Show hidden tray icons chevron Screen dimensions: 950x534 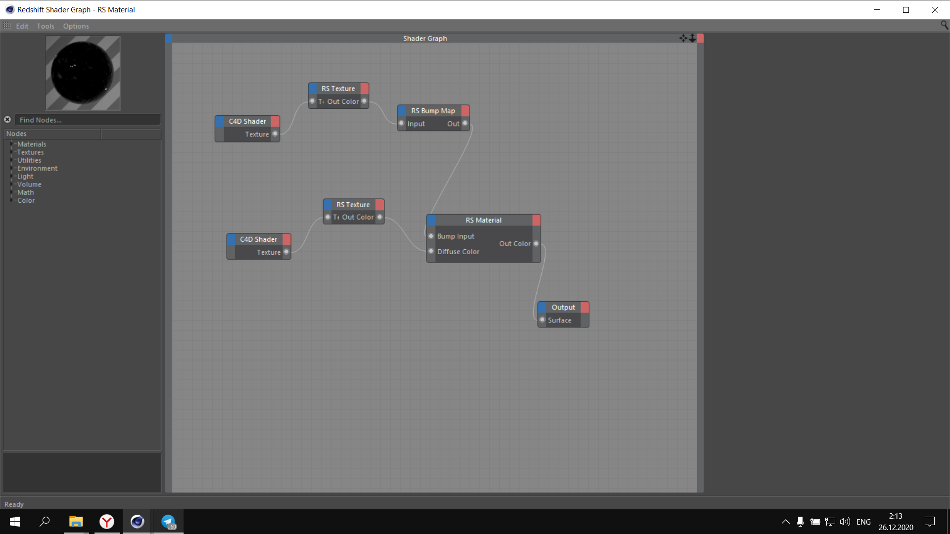click(785, 522)
